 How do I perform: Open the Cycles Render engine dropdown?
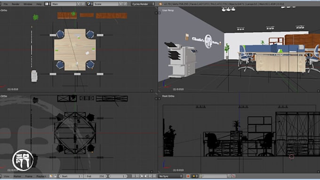point(143,4)
